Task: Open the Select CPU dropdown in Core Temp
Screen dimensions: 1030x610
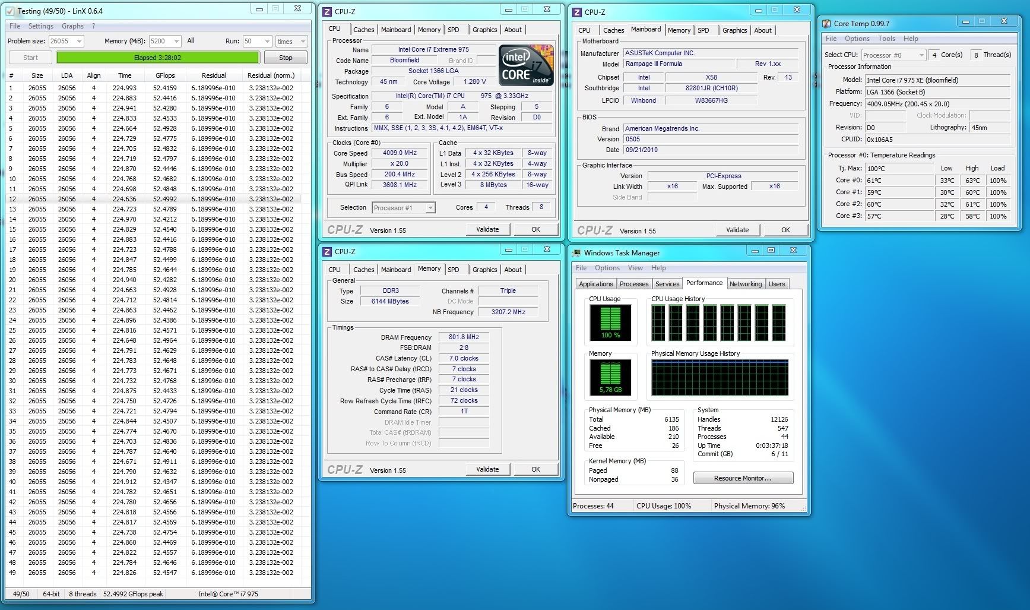Action: [894, 55]
